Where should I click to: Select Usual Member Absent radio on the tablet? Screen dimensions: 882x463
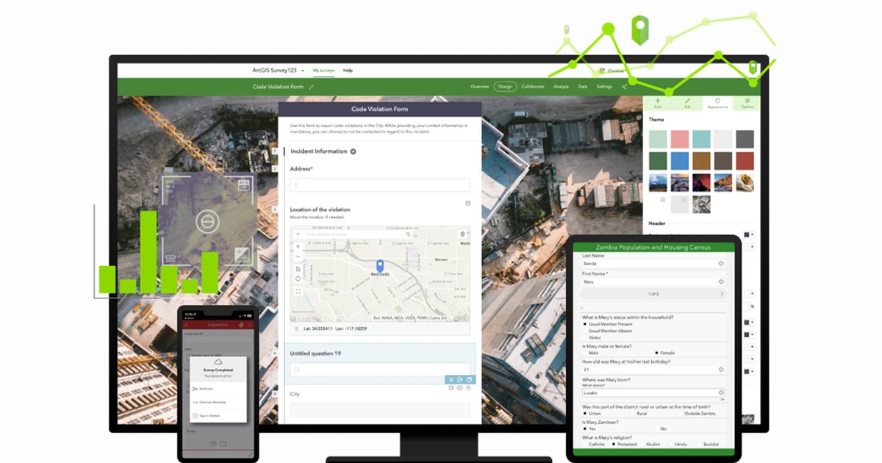(x=585, y=331)
